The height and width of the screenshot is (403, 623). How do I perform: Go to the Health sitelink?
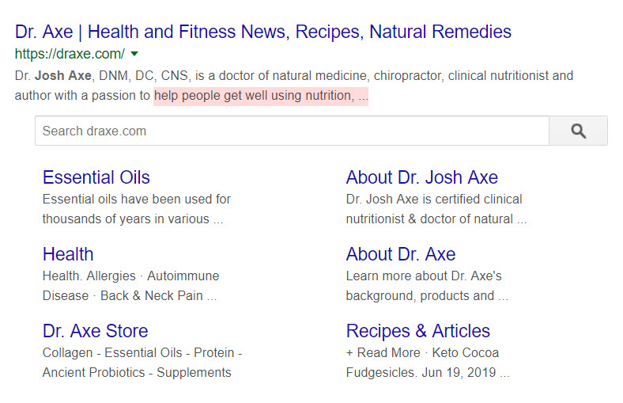68,254
